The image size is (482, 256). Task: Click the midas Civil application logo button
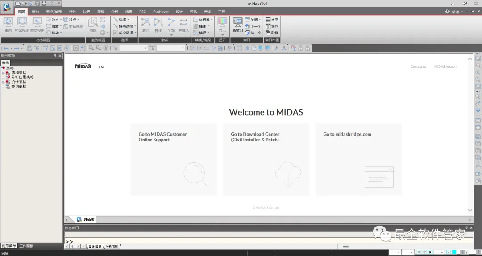(x=7, y=7)
